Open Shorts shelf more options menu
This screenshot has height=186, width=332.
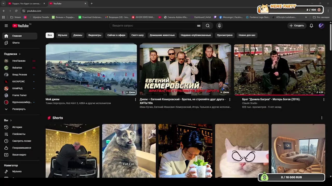pos(322,118)
